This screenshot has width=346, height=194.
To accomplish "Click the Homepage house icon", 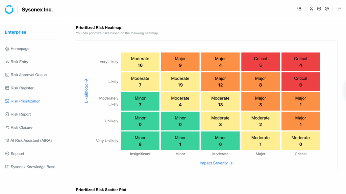I will pyautogui.click(x=7, y=48).
